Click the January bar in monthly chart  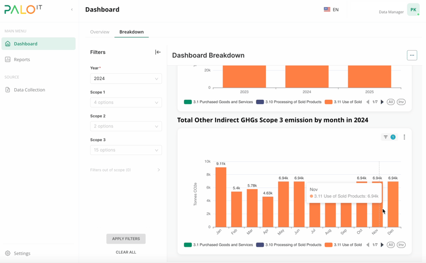(221, 197)
